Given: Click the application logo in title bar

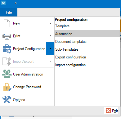Looking at the screenshot, I should point(3,3).
